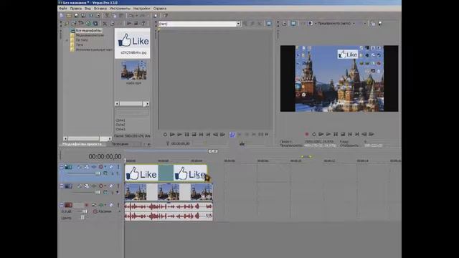459x258 pixels.
Task: Arm the audio track for recording
Action: [87, 205]
